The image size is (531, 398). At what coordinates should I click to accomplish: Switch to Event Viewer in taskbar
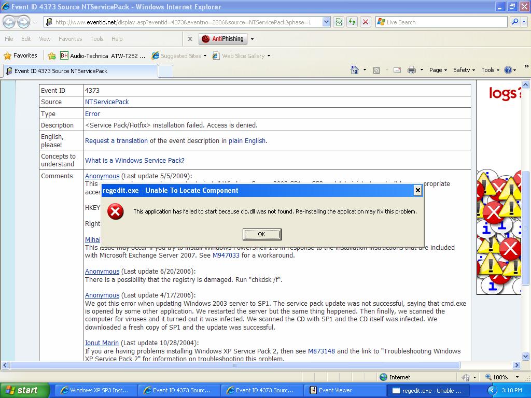334,390
